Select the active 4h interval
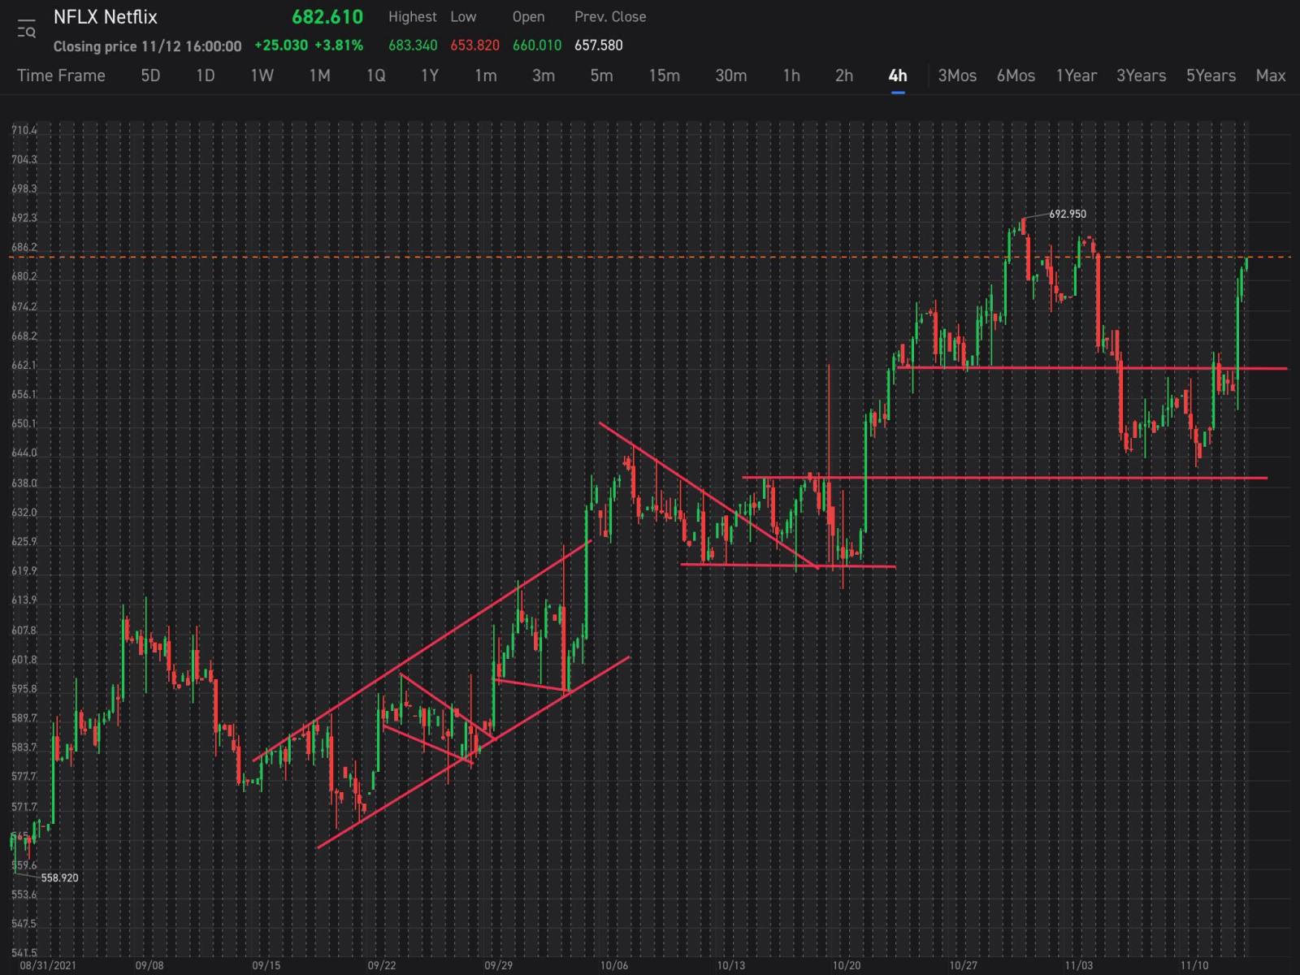Viewport: 1300px width, 975px height. point(898,76)
